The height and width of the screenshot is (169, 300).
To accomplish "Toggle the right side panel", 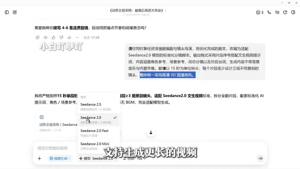I will pyautogui.click(x=293, y=12).
